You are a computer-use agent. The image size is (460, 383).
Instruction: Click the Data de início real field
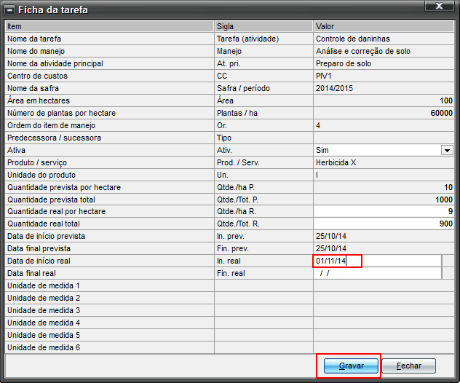click(376, 261)
